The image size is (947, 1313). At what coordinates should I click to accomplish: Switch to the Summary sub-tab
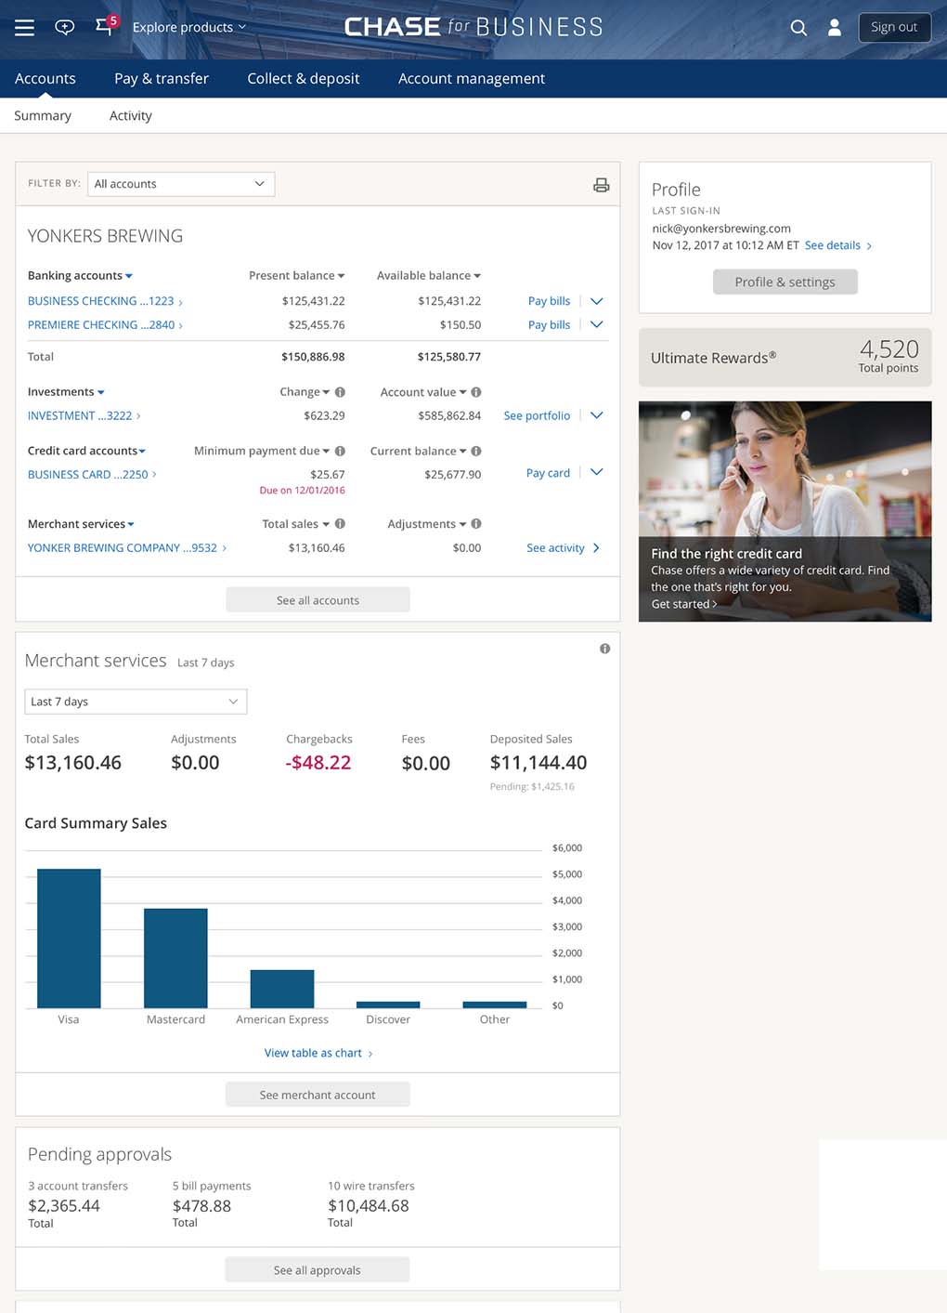(43, 116)
